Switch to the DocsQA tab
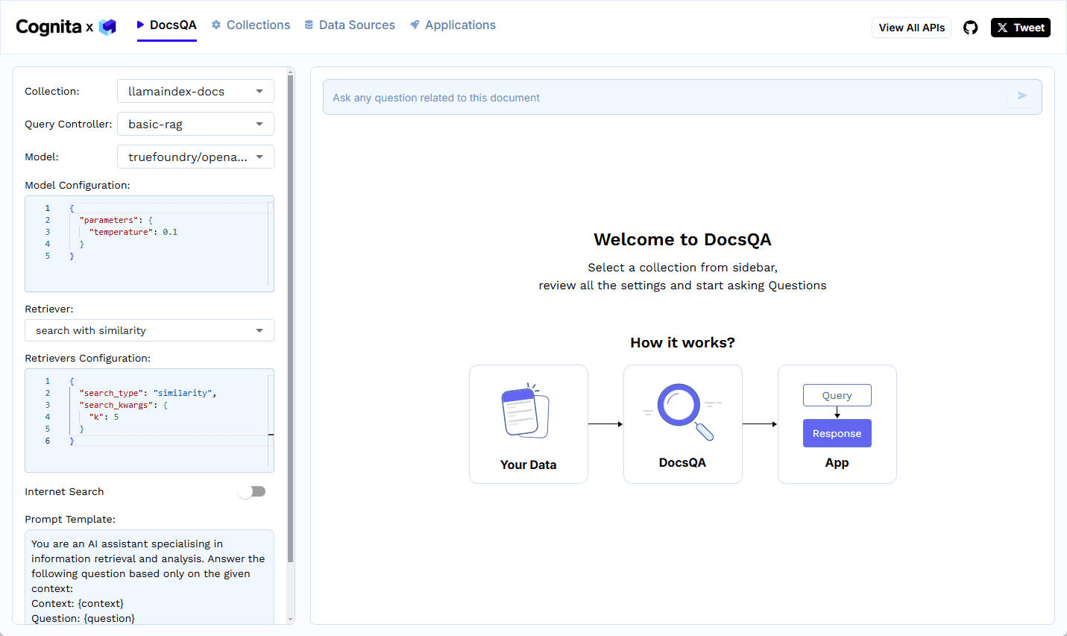Screen dimensions: 1067x636 pos(167,25)
